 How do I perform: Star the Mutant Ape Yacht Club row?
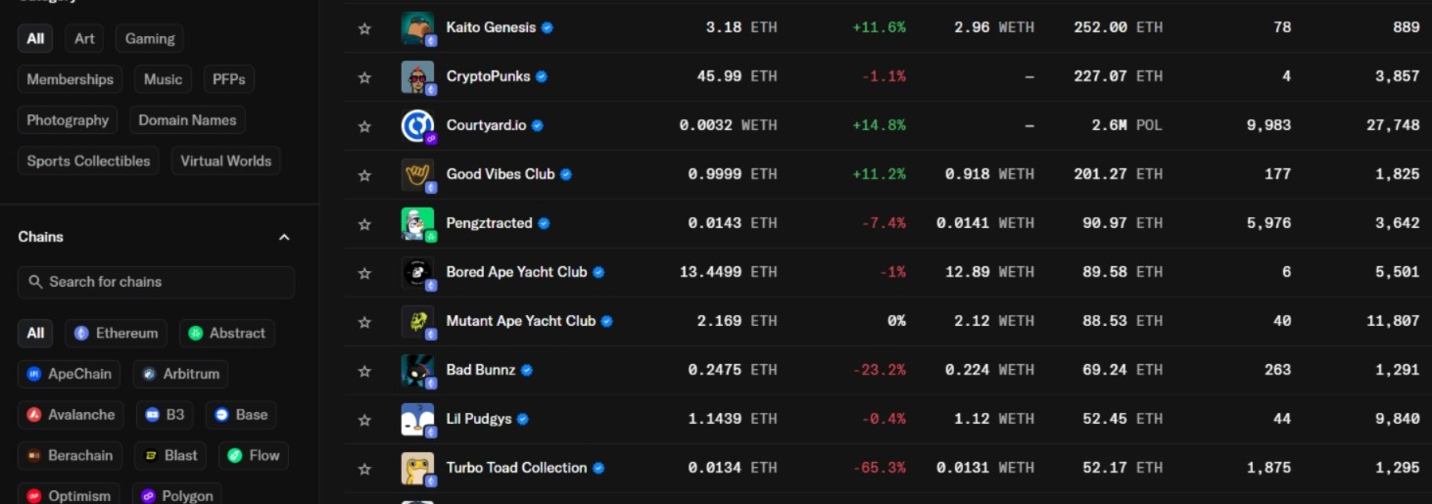[x=364, y=322]
